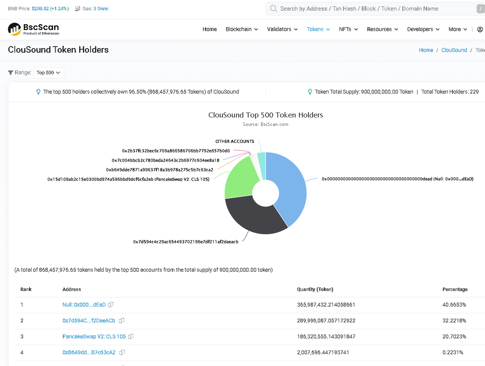Click the search magnifier icon

(274, 8)
